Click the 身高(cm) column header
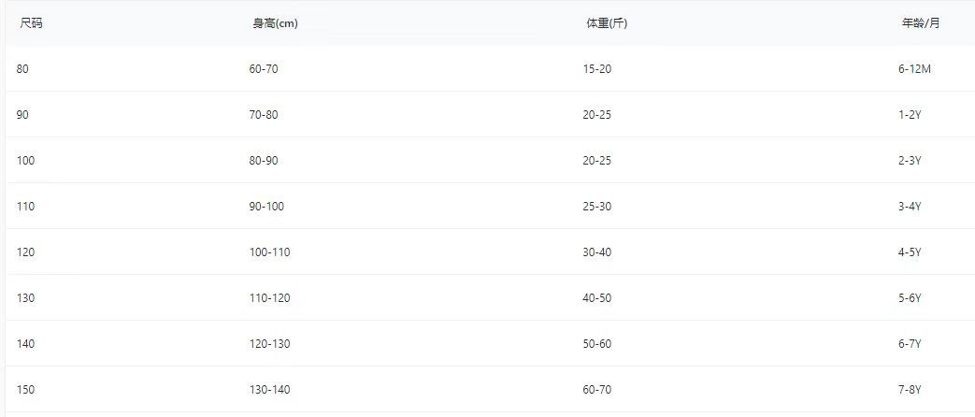Screen dimensions: 975x417 pyautogui.click(x=275, y=23)
